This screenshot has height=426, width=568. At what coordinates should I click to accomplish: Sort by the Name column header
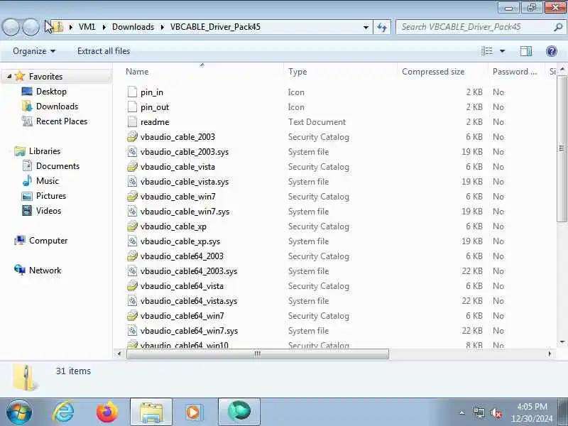(x=137, y=72)
